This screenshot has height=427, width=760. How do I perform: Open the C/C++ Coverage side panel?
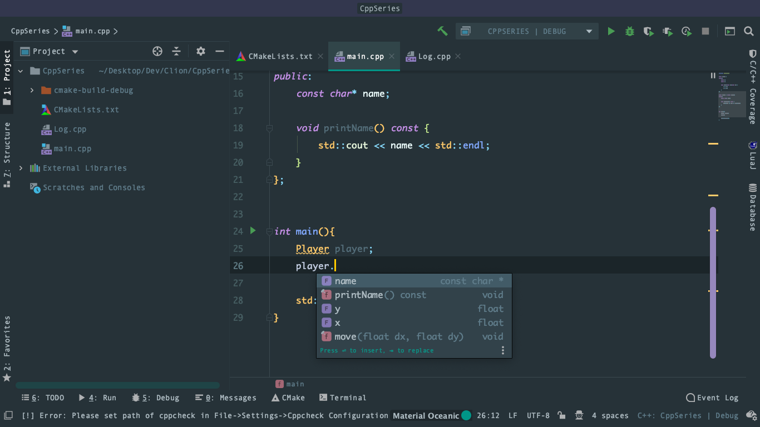click(753, 86)
